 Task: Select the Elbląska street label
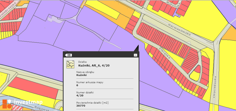point(165,53)
